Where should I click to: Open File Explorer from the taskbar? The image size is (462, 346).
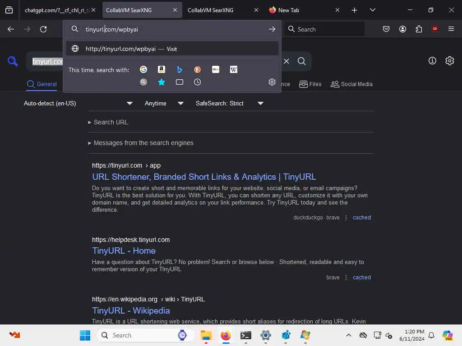206,335
